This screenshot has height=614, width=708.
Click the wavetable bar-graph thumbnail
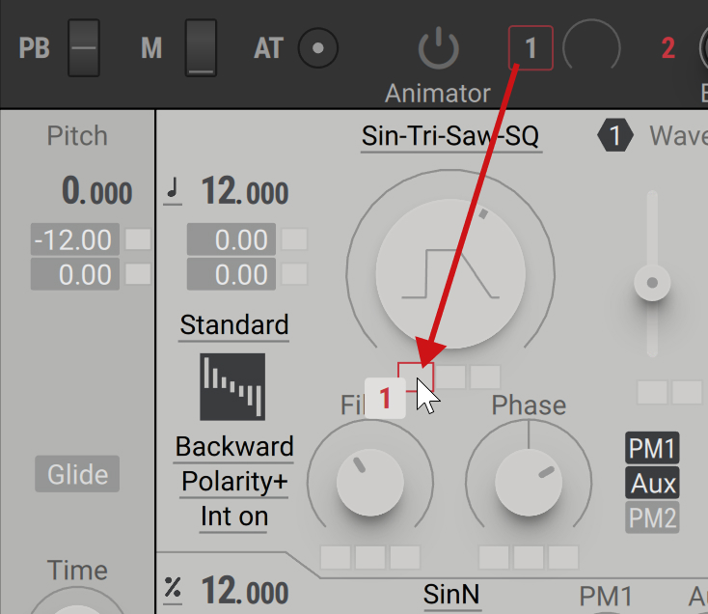click(x=232, y=387)
